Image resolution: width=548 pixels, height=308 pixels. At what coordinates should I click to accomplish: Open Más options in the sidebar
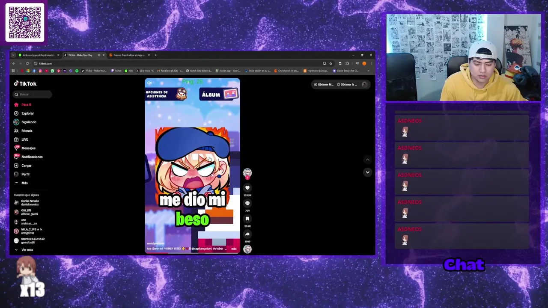point(21,183)
